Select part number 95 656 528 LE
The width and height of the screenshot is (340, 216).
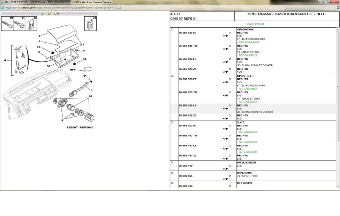(x=187, y=106)
